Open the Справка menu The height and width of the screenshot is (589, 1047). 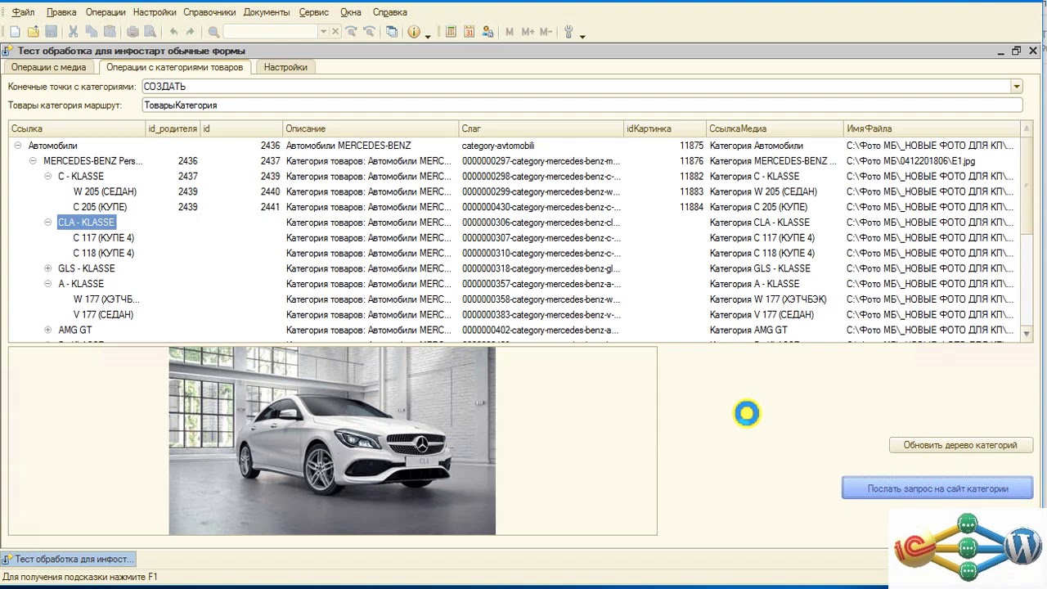(x=389, y=12)
